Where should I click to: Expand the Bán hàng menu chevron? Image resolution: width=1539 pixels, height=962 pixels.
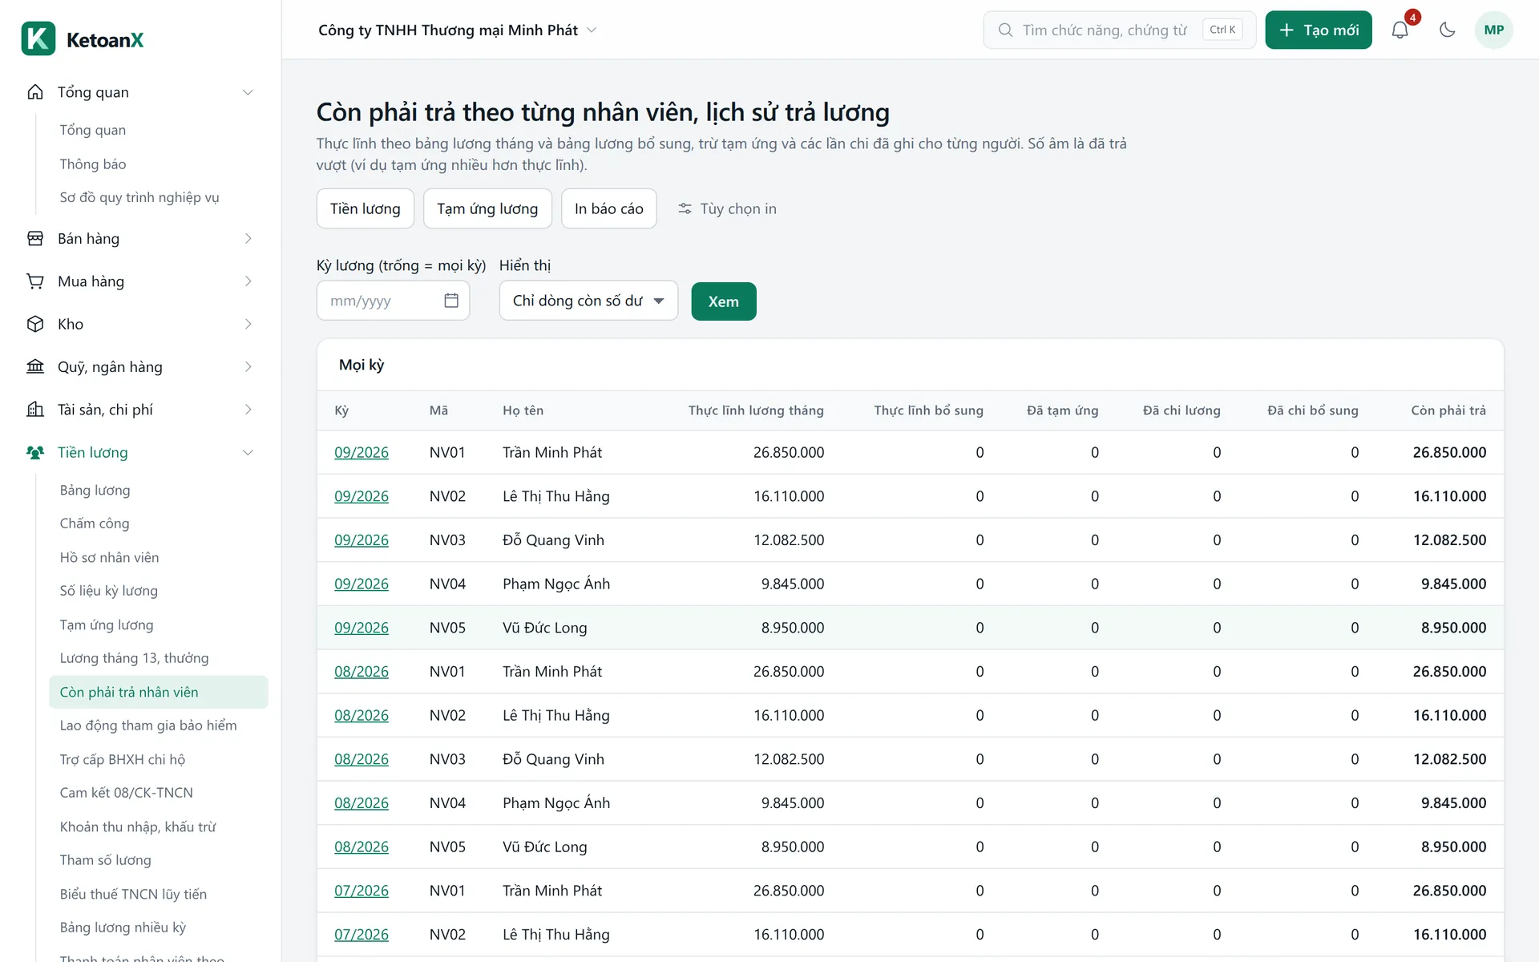(248, 239)
